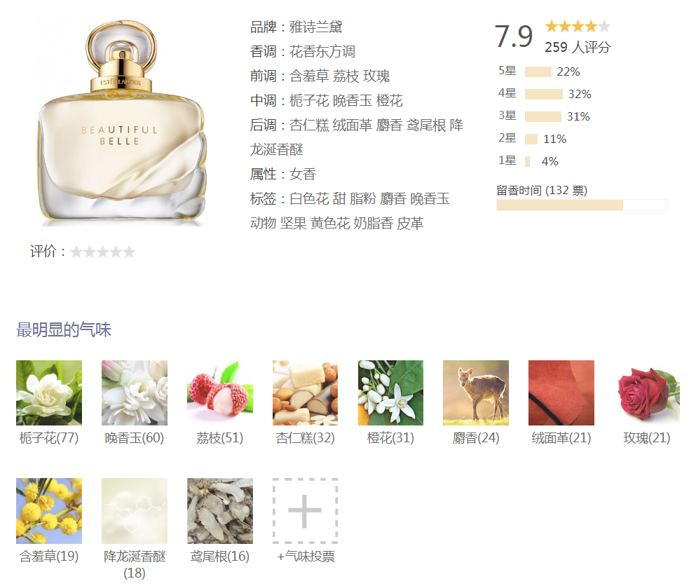Click the 留香时间 longevity bar
696x586 pixels.
click(582, 205)
